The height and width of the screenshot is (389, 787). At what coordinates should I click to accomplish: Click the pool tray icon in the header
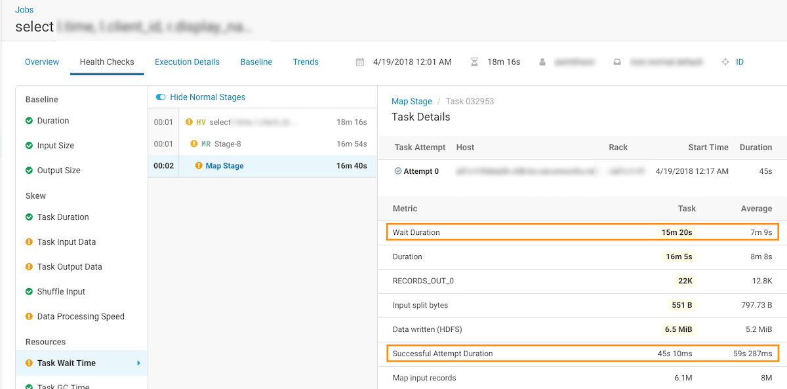(x=616, y=62)
